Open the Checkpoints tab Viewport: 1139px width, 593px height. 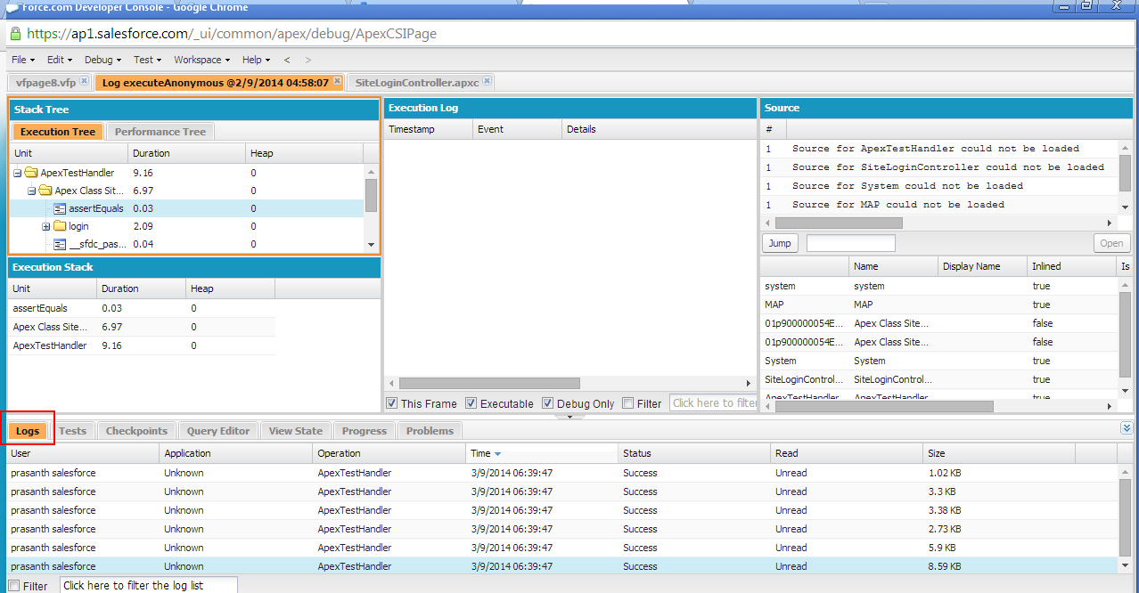point(136,431)
